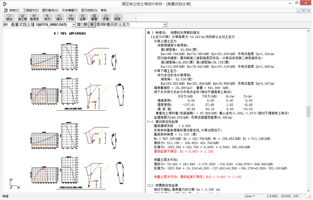
Task: Click the 重画 (Redraw) toolbar icon
Action: click(95, 17)
